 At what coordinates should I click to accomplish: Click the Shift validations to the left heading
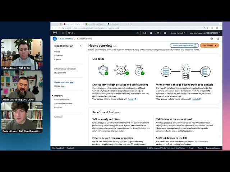tap(172, 138)
